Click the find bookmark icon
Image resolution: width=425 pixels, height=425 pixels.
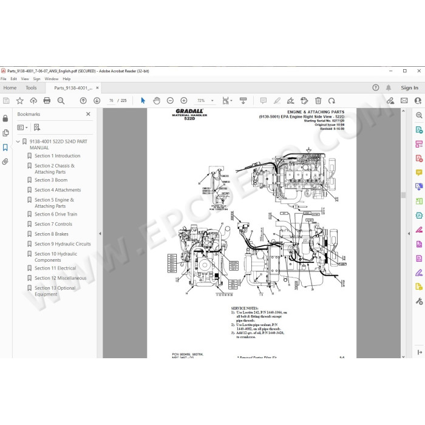[x=37, y=127]
